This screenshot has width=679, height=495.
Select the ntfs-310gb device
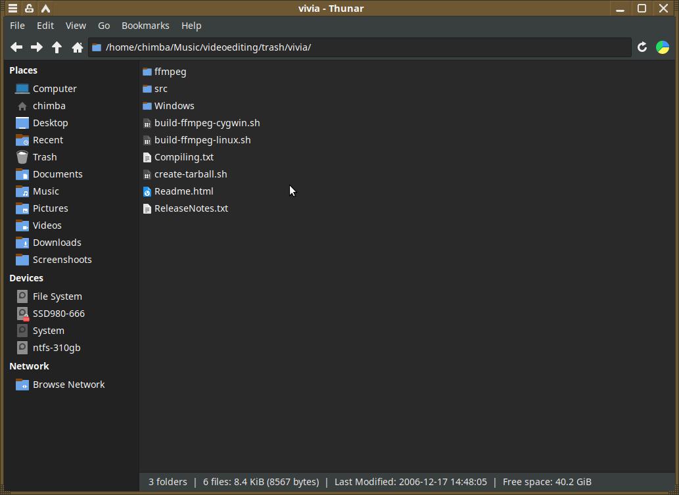click(57, 348)
